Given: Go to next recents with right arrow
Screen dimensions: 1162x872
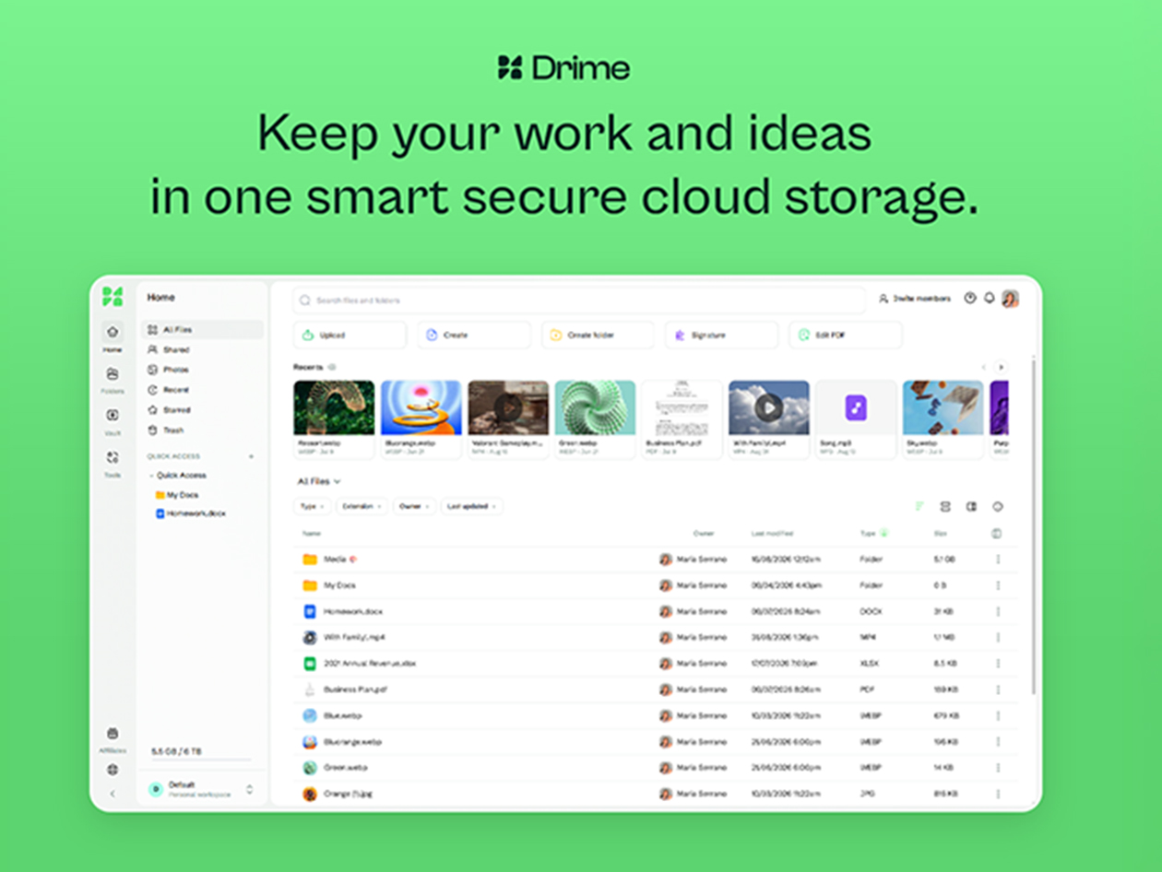Looking at the screenshot, I should 1002,367.
